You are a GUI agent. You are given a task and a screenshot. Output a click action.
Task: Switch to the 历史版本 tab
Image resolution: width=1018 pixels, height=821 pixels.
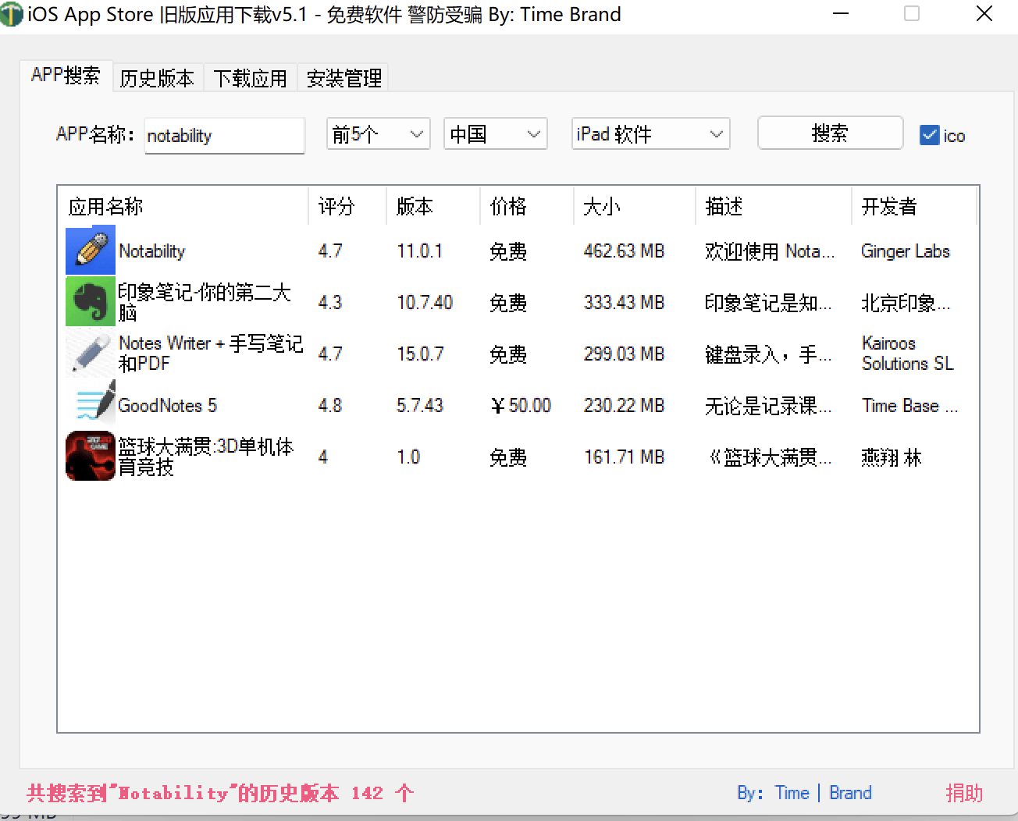click(x=157, y=78)
